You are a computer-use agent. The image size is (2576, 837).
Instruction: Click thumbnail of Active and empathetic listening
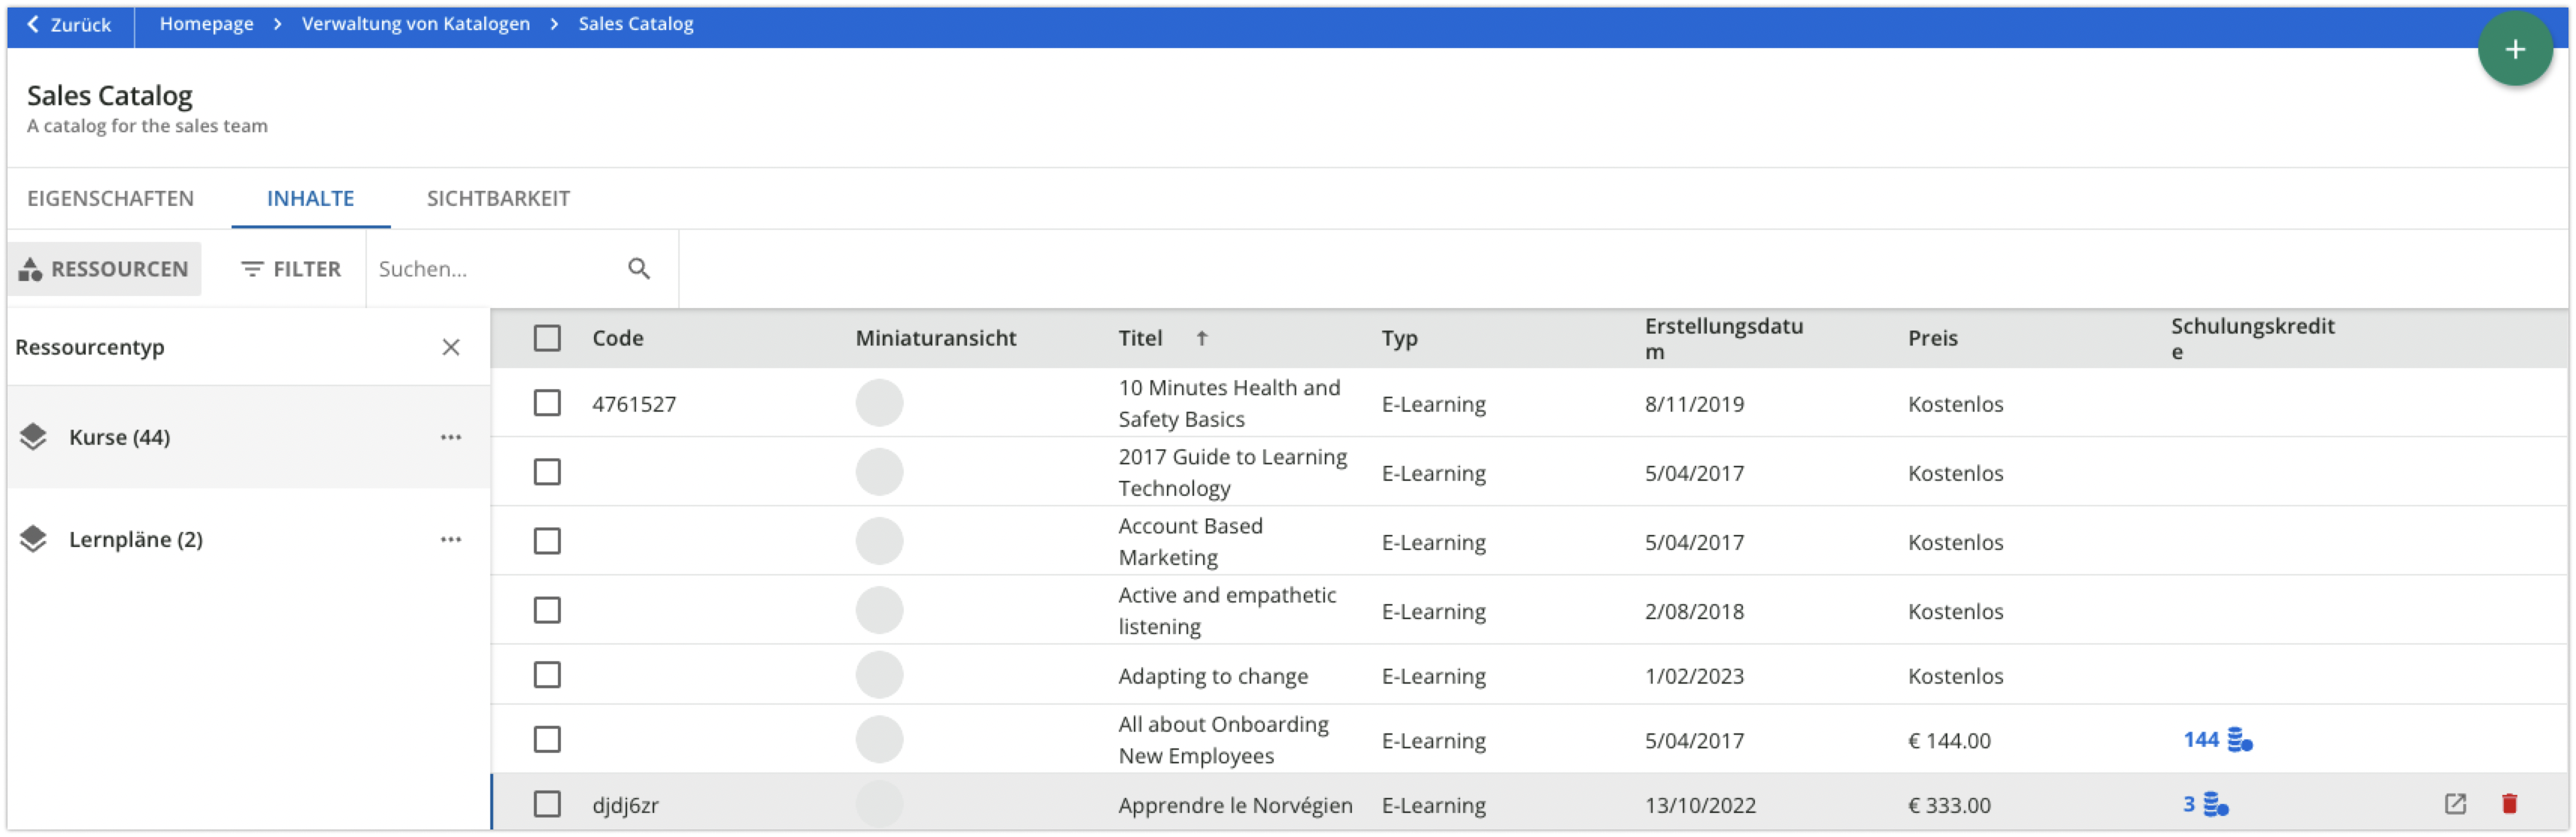point(879,610)
